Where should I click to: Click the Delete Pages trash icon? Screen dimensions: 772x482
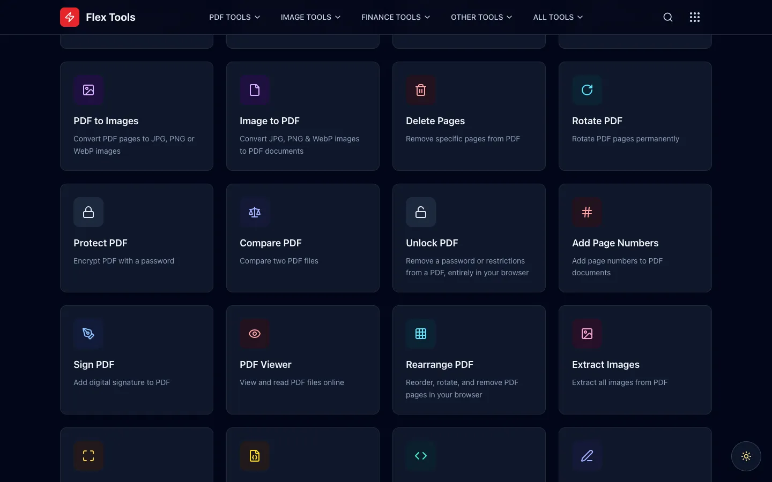[x=421, y=90]
